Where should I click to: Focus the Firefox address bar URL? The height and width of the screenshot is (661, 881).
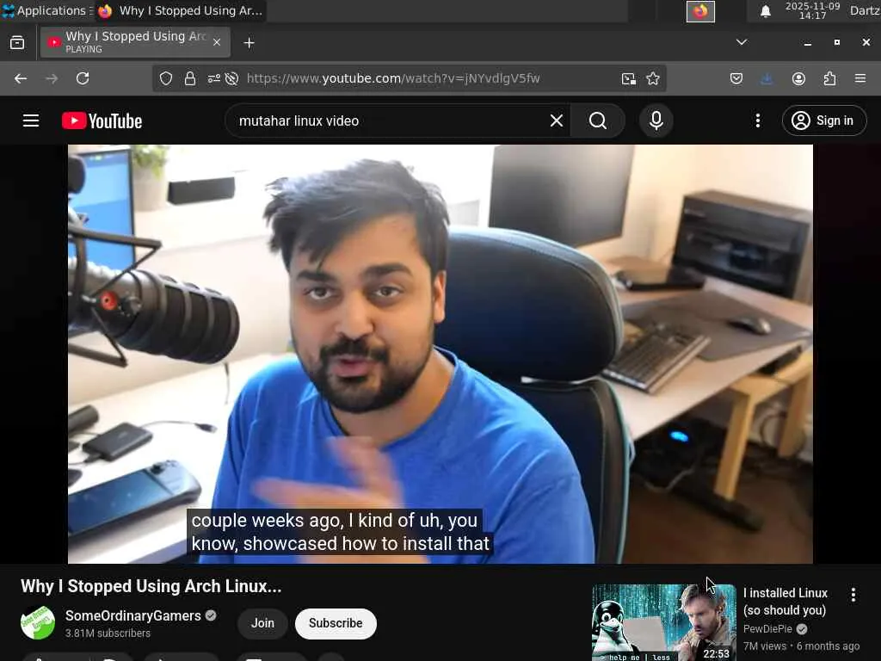point(393,78)
